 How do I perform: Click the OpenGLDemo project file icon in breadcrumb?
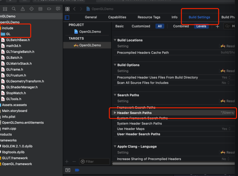[x=88, y=9]
